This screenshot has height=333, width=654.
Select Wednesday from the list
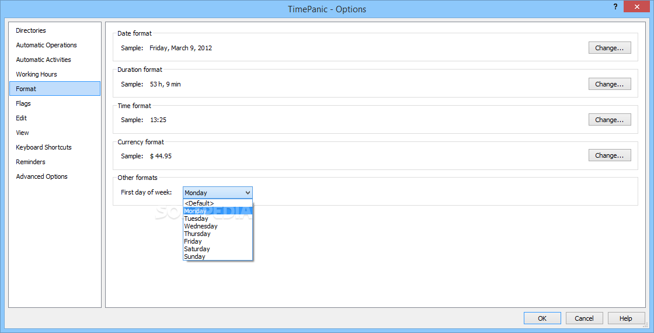218,226
